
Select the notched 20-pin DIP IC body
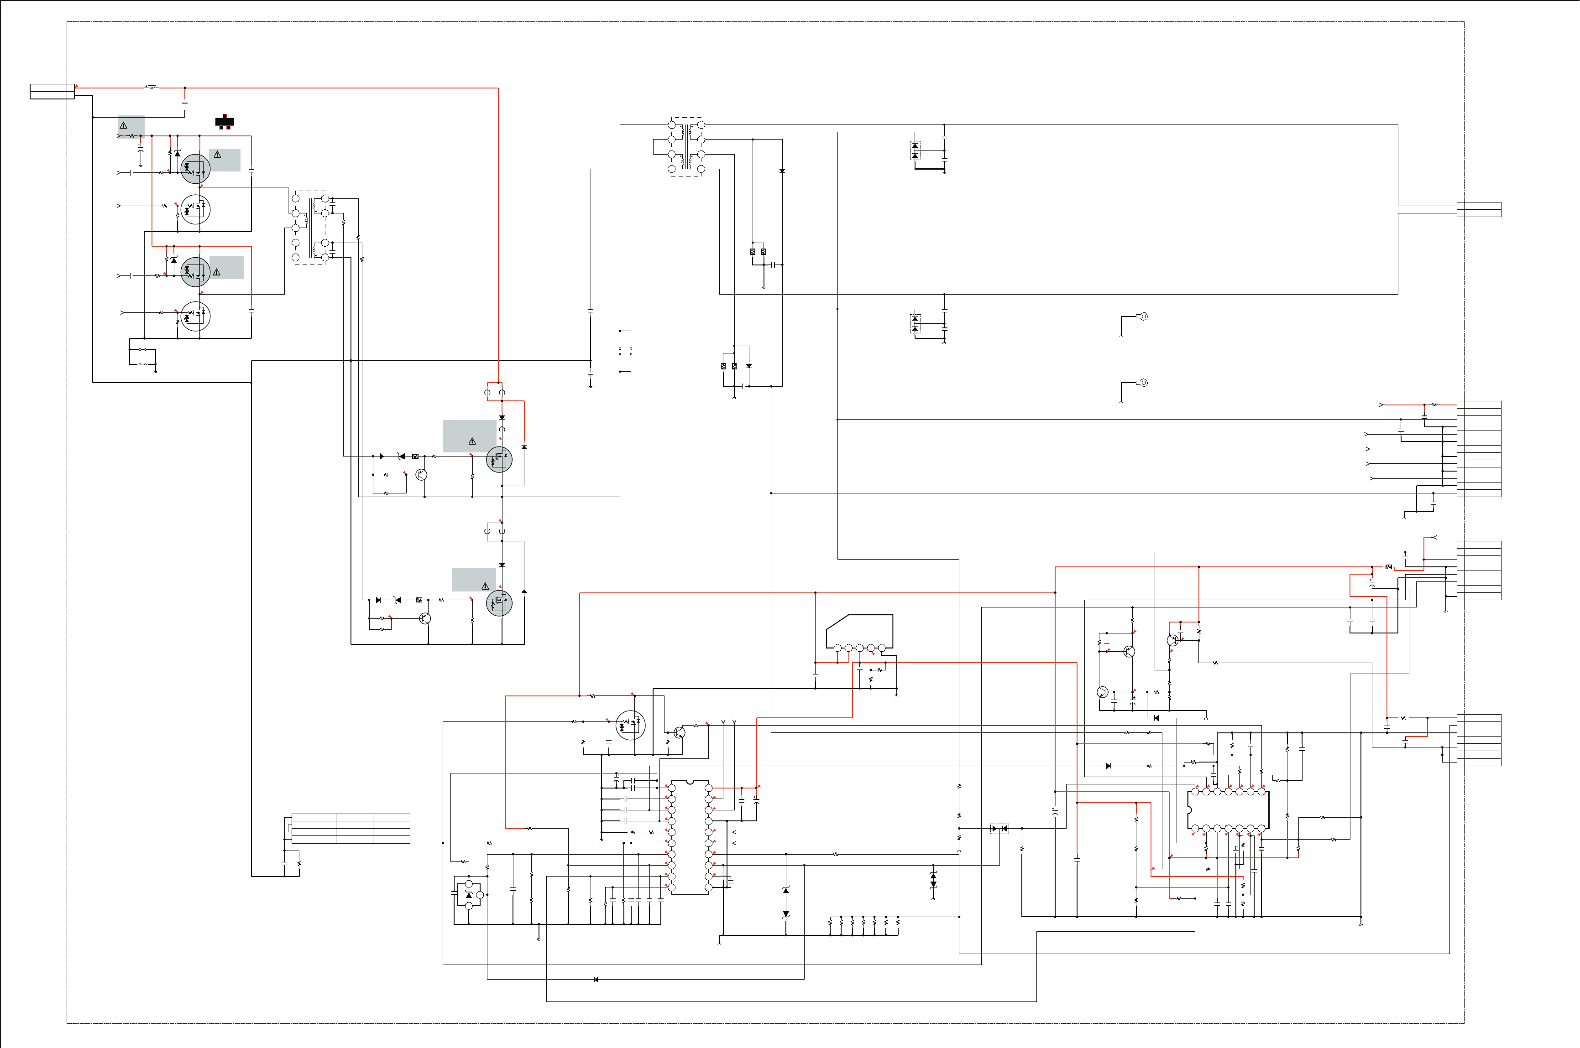tap(690, 837)
